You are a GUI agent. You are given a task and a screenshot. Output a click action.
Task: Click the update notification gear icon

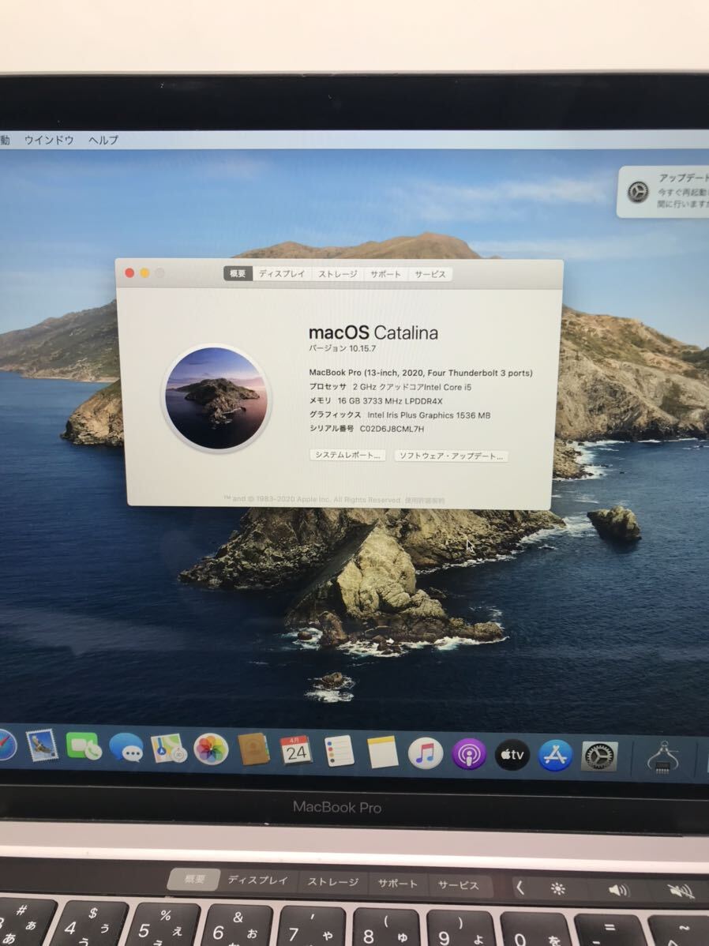coord(638,192)
